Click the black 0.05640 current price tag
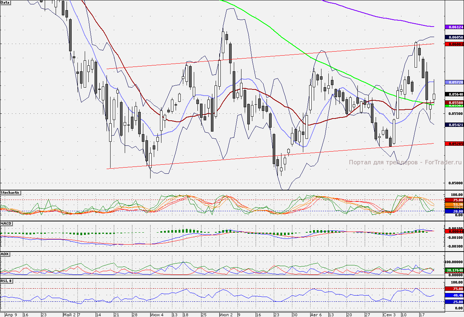This screenshot has width=464, height=317. click(454, 94)
